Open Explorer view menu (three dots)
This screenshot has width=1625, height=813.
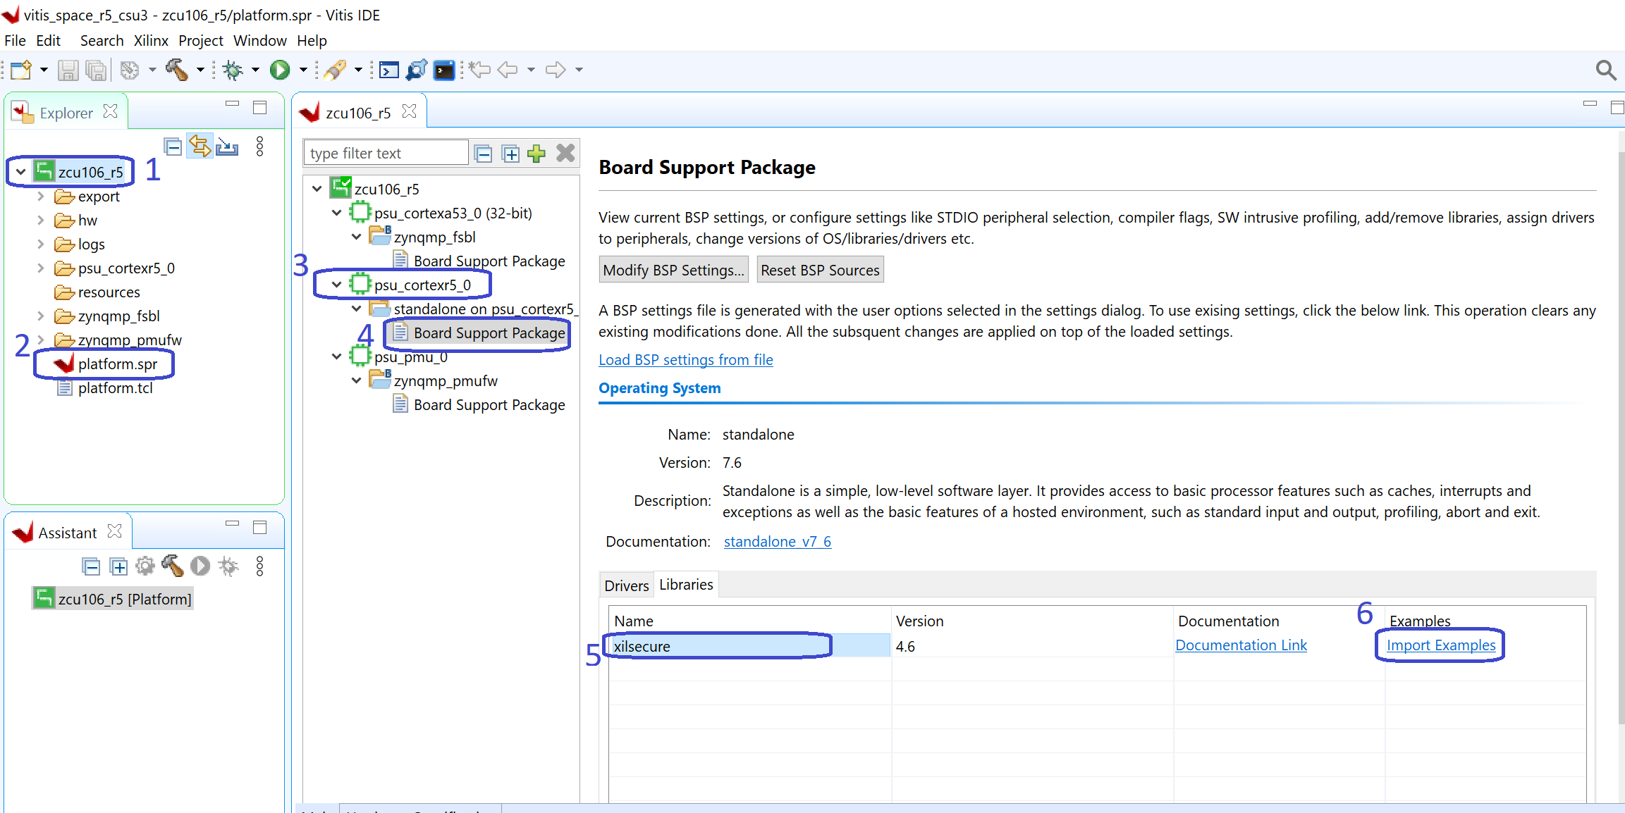tap(260, 146)
